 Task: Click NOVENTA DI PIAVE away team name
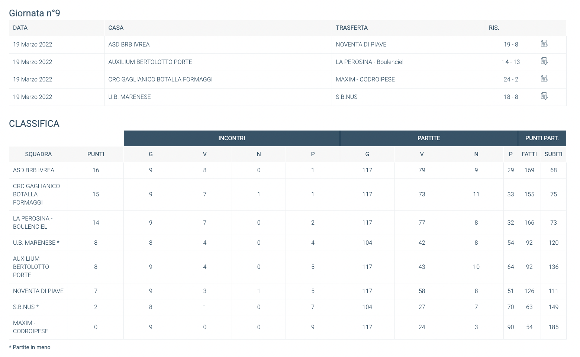(361, 45)
